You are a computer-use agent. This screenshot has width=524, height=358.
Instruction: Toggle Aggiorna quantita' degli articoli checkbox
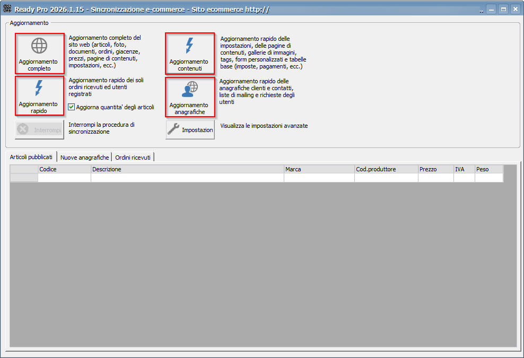(x=72, y=107)
